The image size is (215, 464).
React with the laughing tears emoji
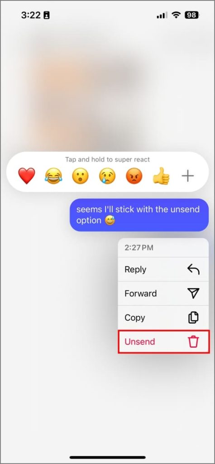click(53, 176)
